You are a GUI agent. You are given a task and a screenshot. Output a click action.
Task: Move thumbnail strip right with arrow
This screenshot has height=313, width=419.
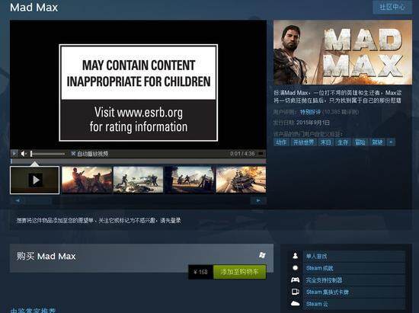point(258,200)
